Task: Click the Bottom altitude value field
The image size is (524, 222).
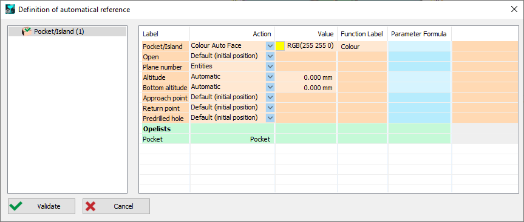Action: pos(306,88)
